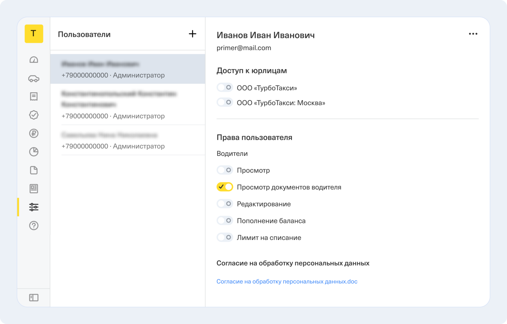The width and height of the screenshot is (507, 324).
Task: Turn on Пополнение баланса toggle
Action: [225, 221]
